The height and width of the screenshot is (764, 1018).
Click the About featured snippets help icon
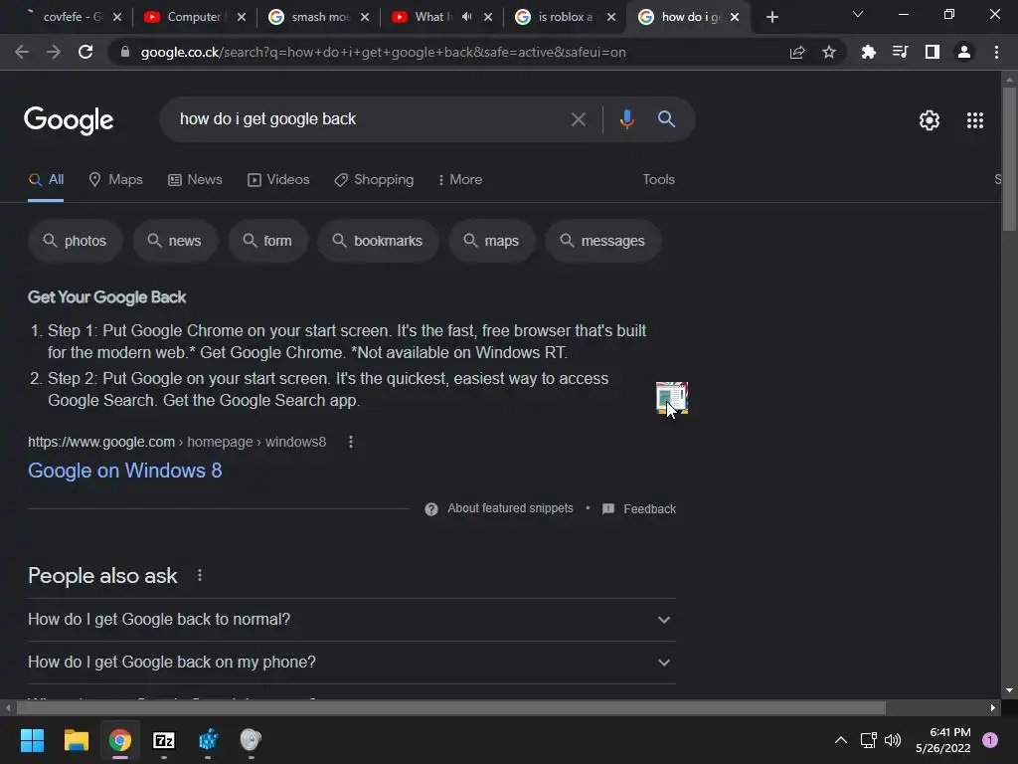[431, 508]
